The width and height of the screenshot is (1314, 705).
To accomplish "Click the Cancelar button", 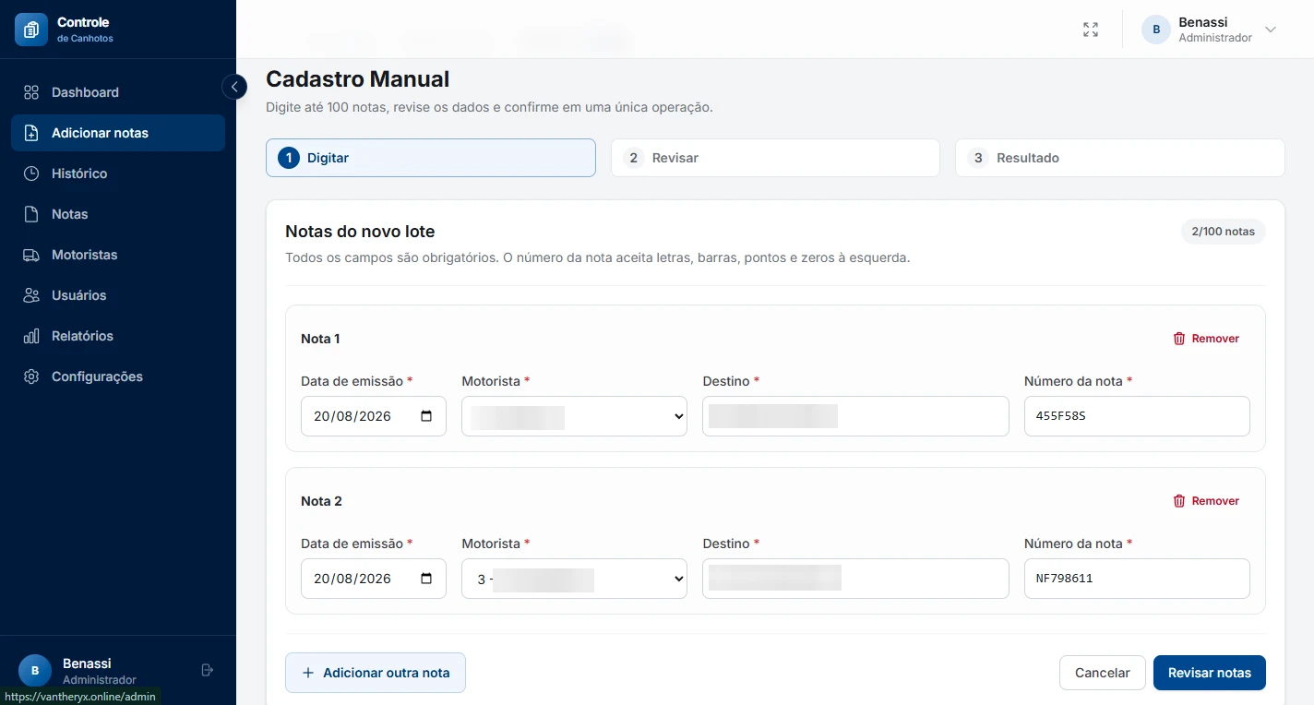I will (1103, 673).
